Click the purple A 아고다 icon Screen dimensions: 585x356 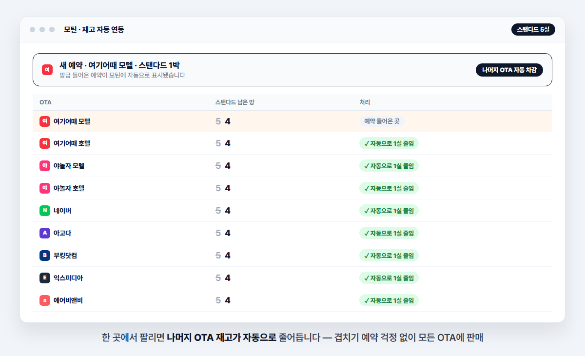[45, 233]
